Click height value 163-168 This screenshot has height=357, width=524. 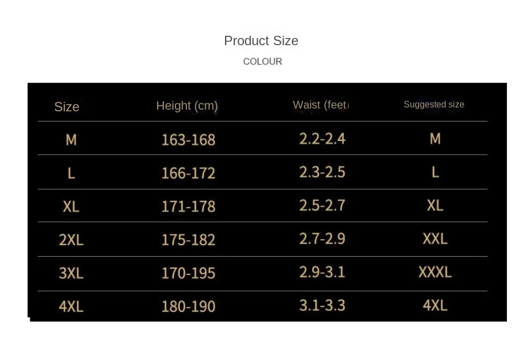[x=188, y=140]
